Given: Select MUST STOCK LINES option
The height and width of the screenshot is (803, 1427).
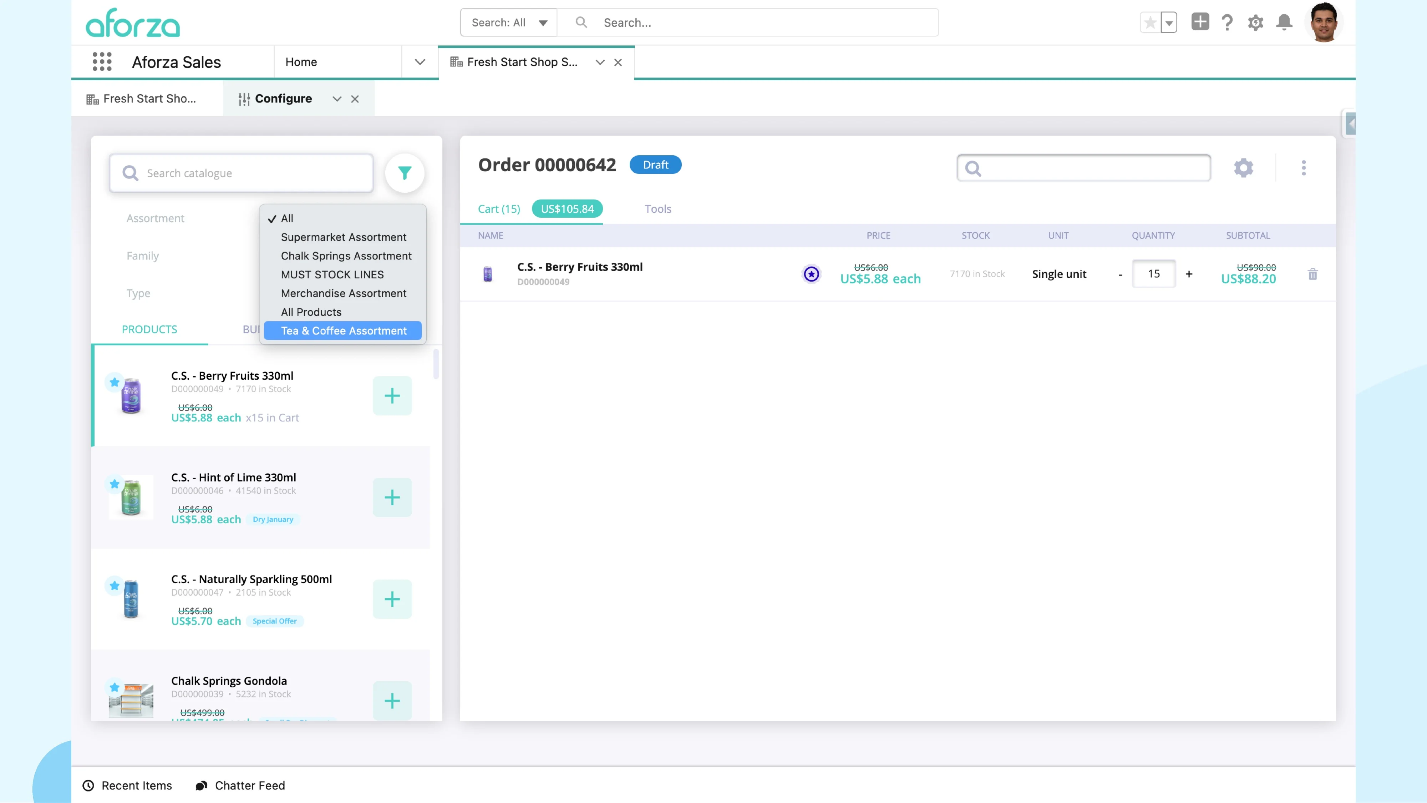Looking at the screenshot, I should 342,275.
